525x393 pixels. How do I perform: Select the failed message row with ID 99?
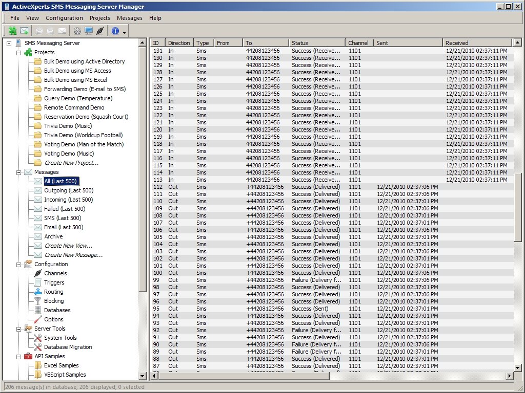333,280
